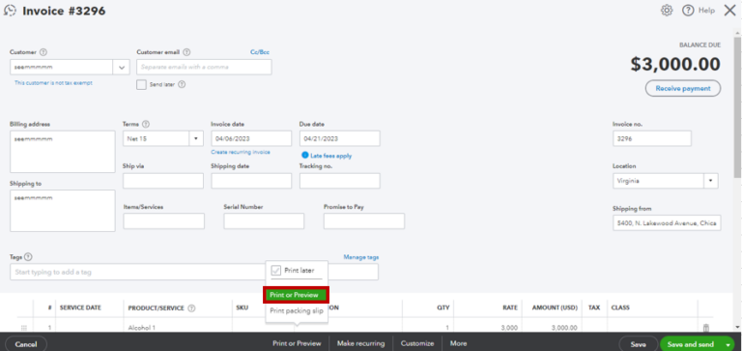Click the Tags help info icon
The width and height of the screenshot is (742, 351).
28,257
